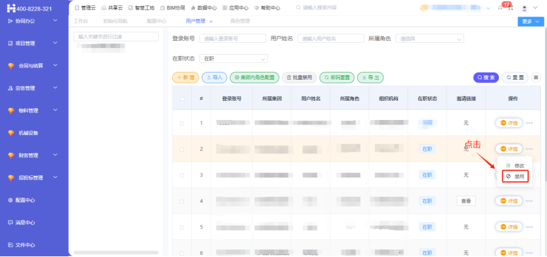Open the organization switcher dropdown arrow
The image size is (547, 257).
pos(488,8)
